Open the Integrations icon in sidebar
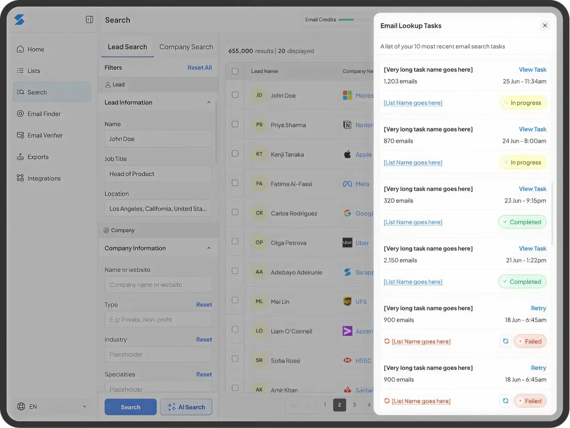This screenshot has width=570, height=428. tap(20, 178)
